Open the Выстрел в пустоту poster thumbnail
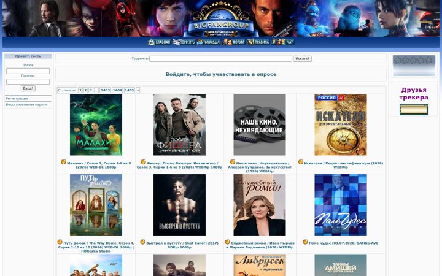Image resolution: width=442 pixels, height=276 pixels. (x=179, y=205)
